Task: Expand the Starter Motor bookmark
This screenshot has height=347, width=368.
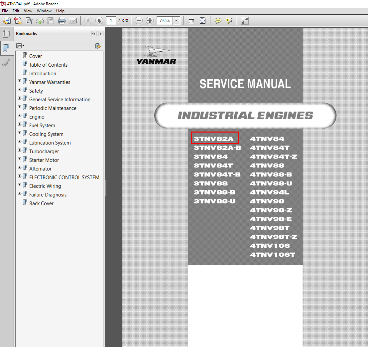Action: coord(20,159)
